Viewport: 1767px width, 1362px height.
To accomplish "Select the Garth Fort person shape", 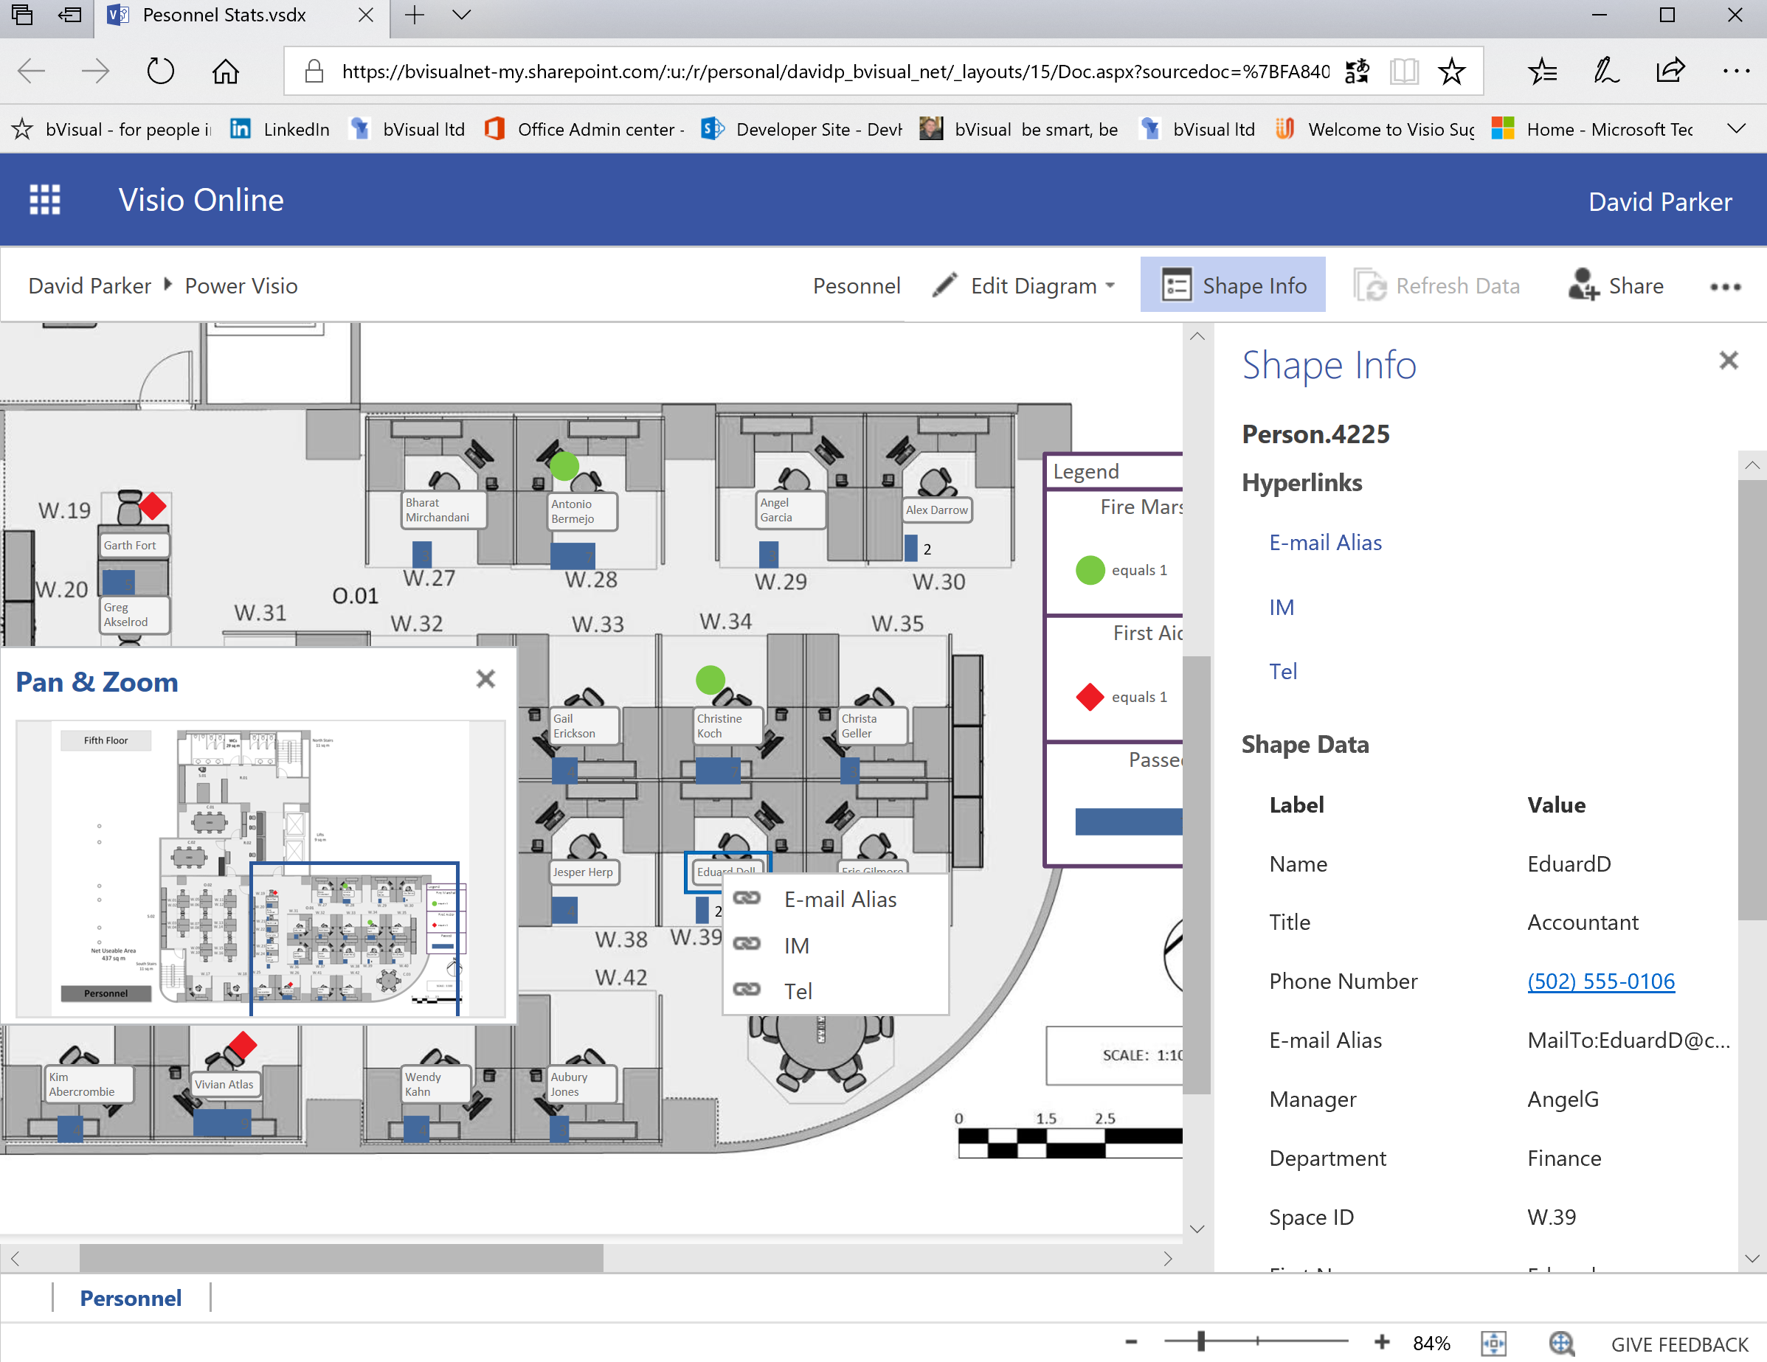I will (134, 544).
